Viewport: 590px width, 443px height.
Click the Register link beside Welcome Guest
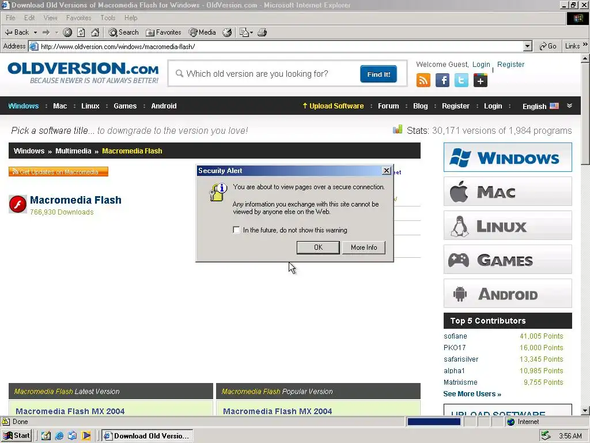coord(510,65)
